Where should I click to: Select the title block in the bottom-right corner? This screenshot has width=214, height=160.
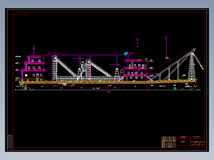coord(183,142)
